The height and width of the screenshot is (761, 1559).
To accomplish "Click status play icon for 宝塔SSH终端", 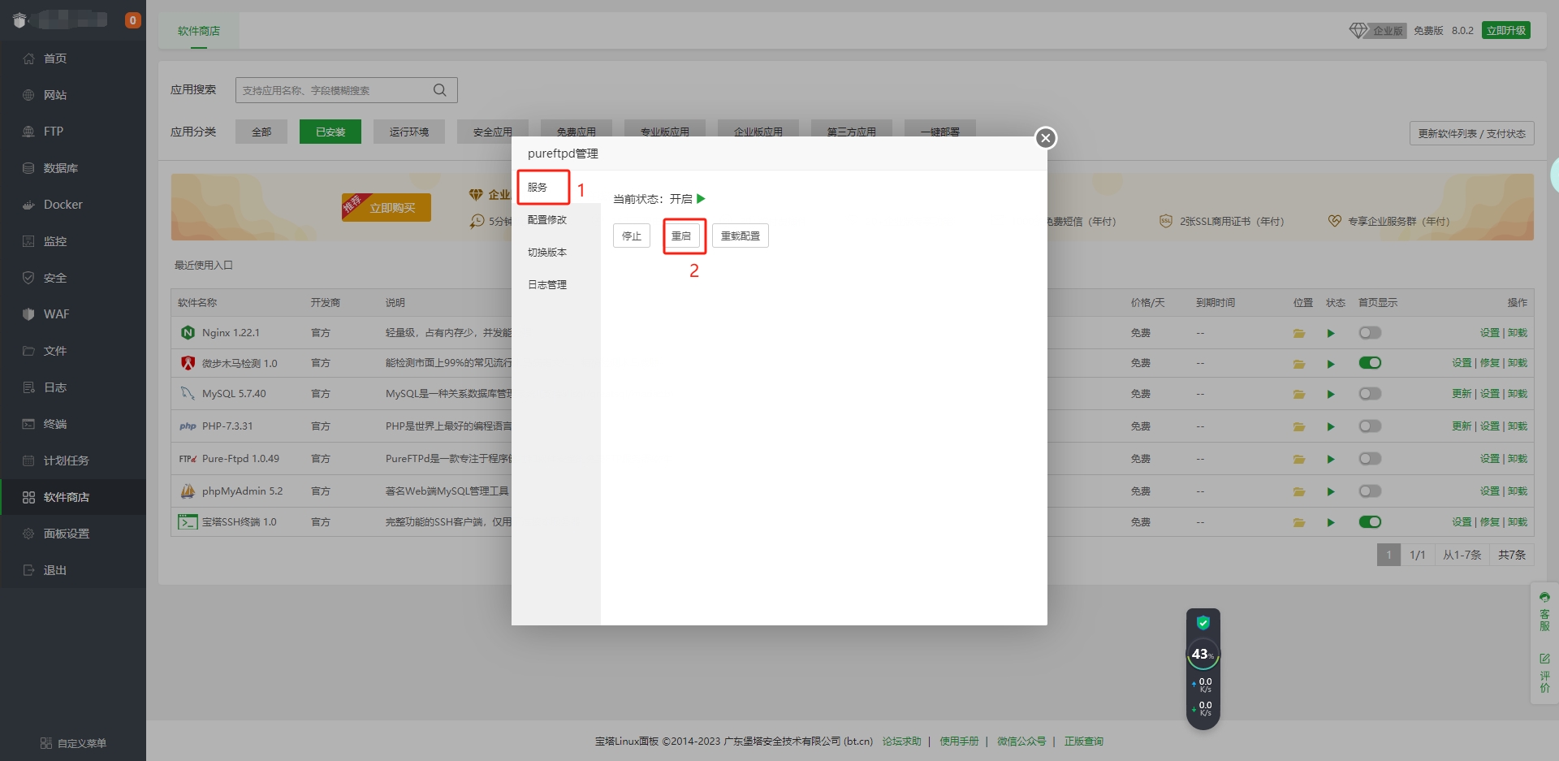I will point(1331,522).
